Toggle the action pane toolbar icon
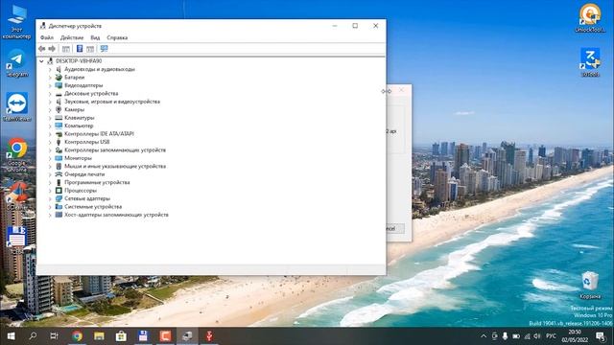This screenshot has height=345, width=614. pos(90,49)
